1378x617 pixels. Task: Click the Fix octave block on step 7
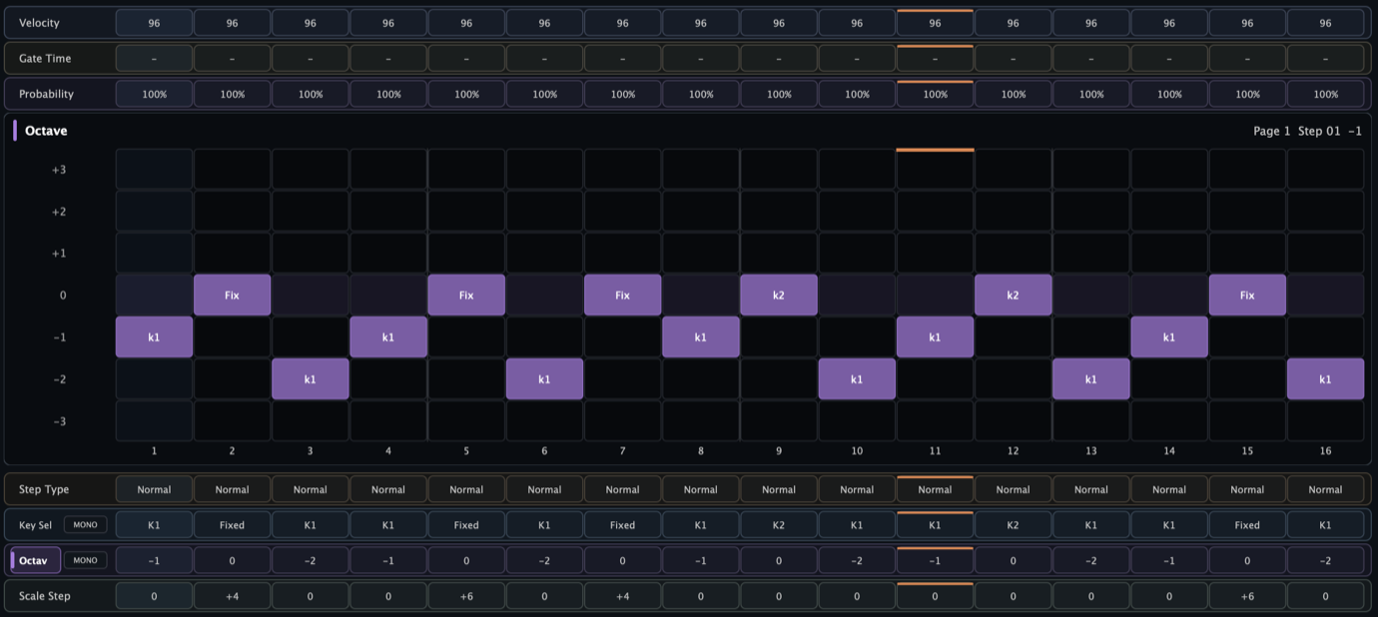tap(622, 296)
